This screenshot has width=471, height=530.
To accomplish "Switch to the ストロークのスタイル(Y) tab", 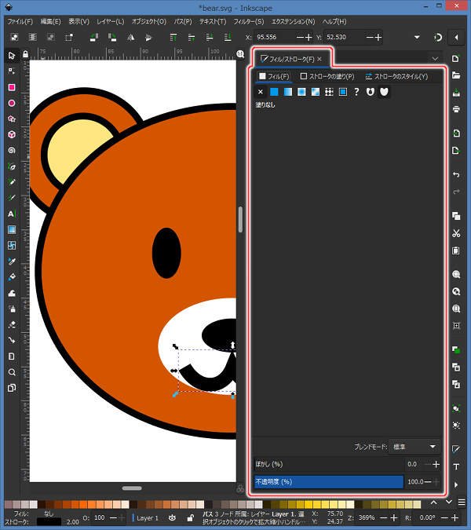I will [396, 76].
